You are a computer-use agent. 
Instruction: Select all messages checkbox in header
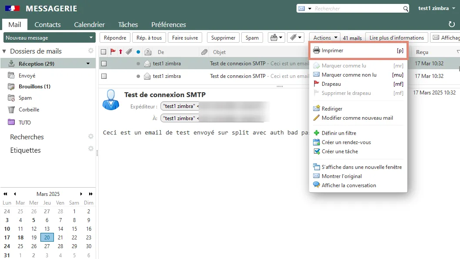(103, 52)
